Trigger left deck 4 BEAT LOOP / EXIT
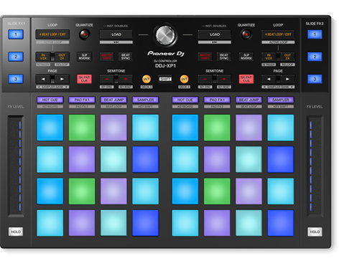 pos(52,34)
